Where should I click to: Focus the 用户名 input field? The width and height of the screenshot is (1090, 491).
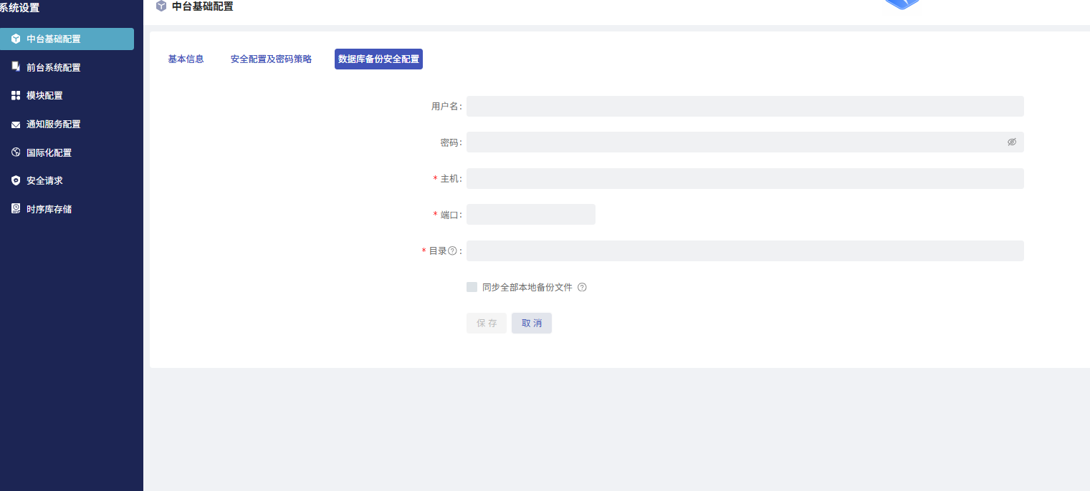click(x=745, y=107)
